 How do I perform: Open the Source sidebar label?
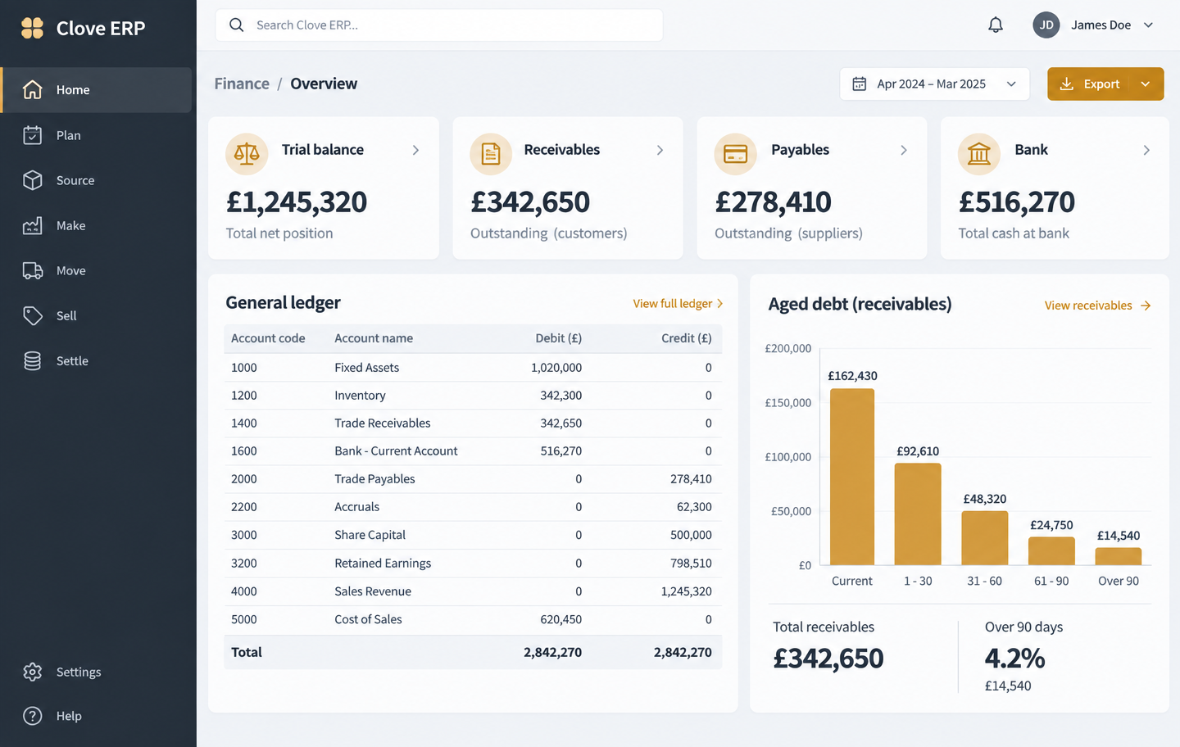75,180
